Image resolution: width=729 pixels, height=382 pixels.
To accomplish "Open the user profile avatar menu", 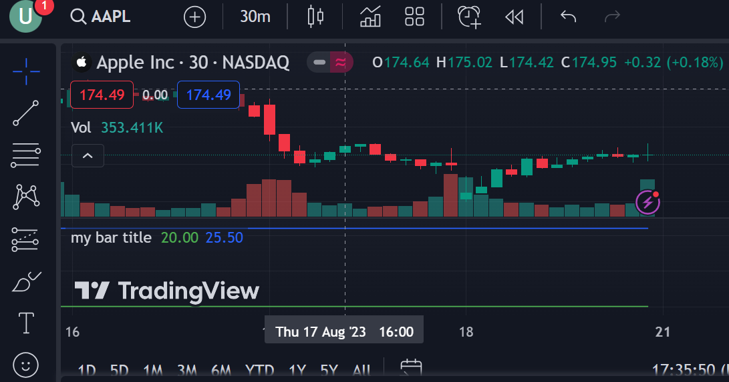I will (25, 16).
